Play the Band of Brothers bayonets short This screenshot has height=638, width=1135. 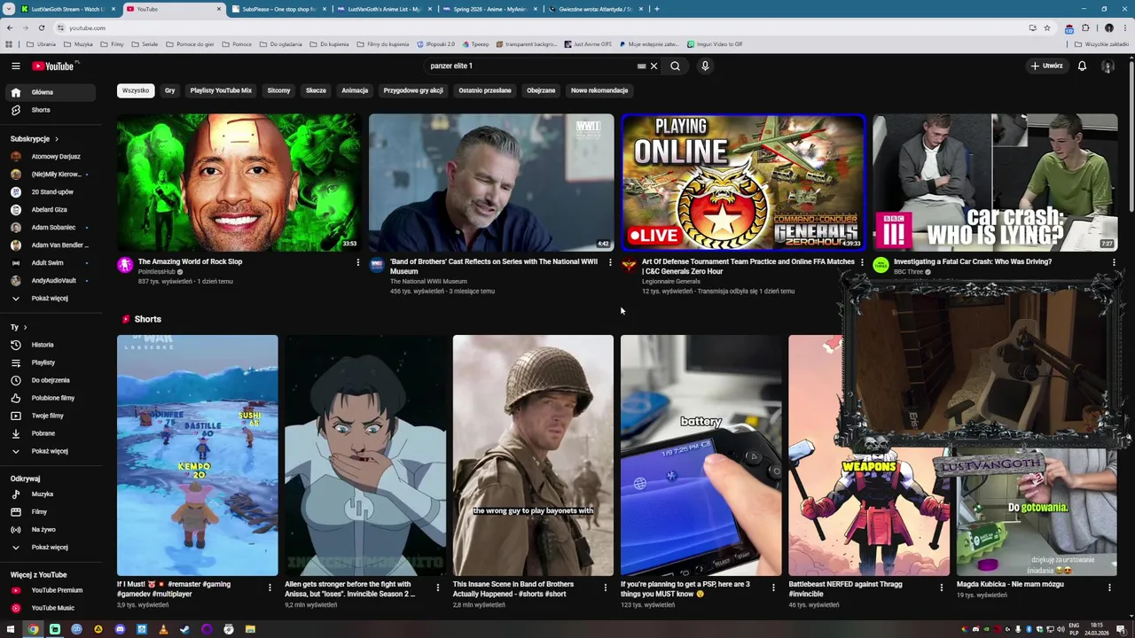533,455
